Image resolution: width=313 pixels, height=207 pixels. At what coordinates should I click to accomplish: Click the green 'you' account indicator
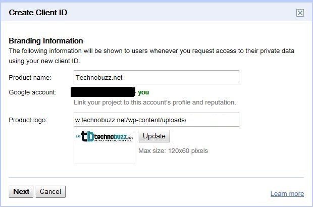point(143,92)
